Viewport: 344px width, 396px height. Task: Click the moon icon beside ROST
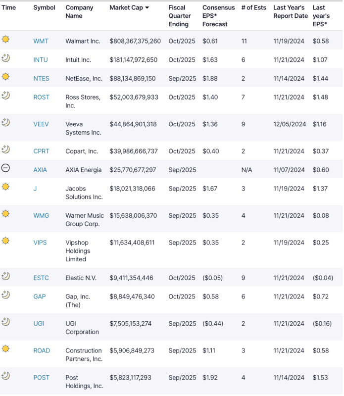(5, 95)
